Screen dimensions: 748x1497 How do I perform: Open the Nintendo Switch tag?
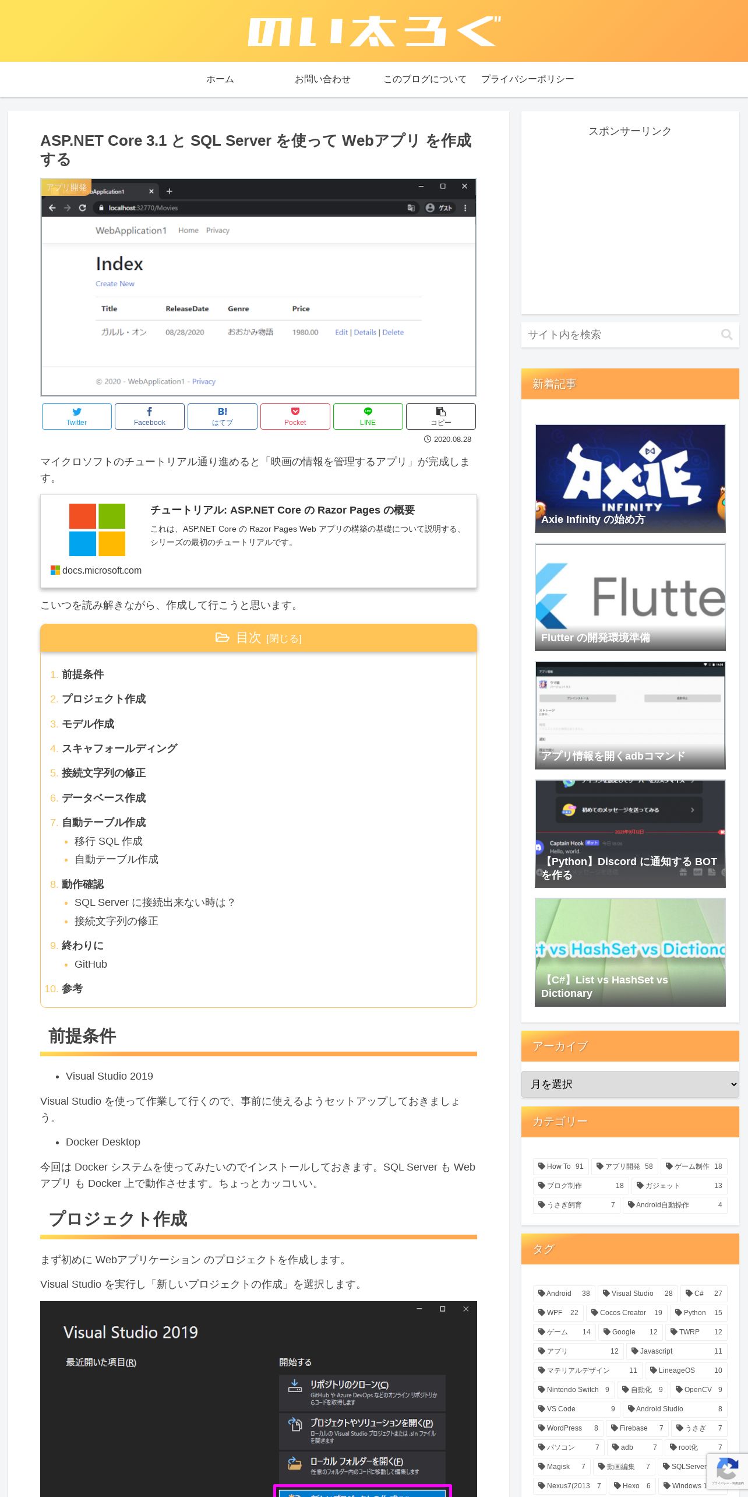(573, 1390)
